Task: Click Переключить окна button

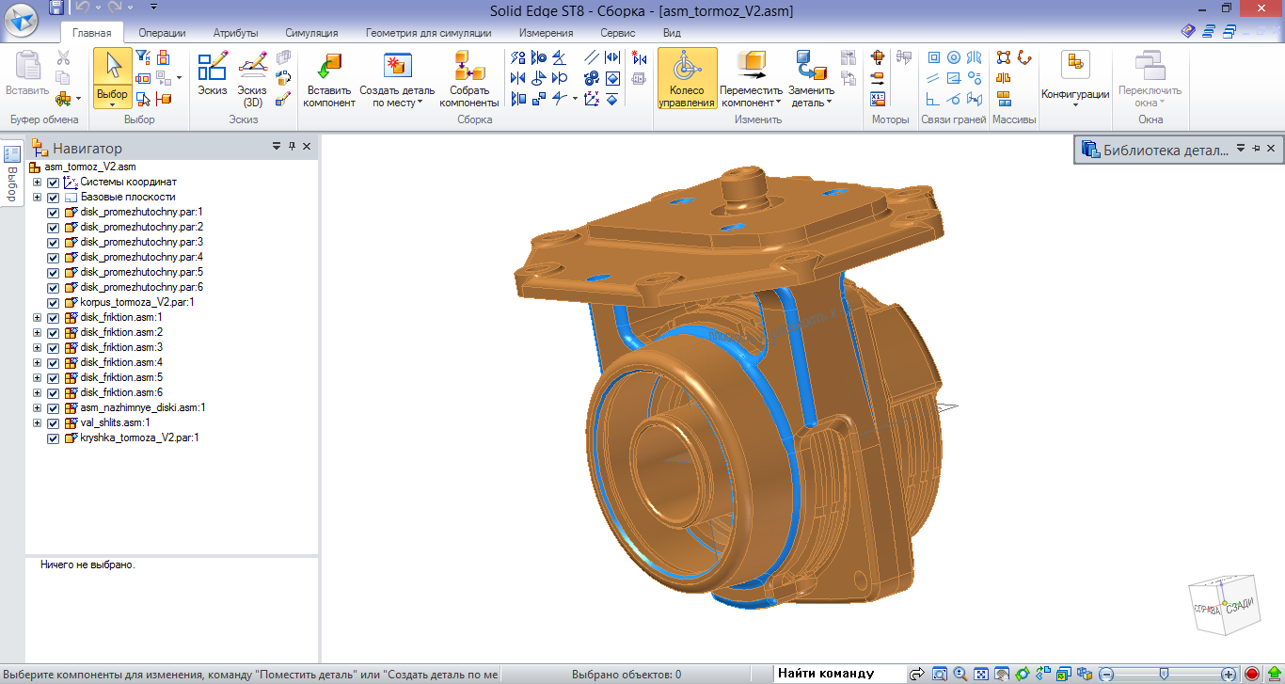Action: tap(1150, 79)
